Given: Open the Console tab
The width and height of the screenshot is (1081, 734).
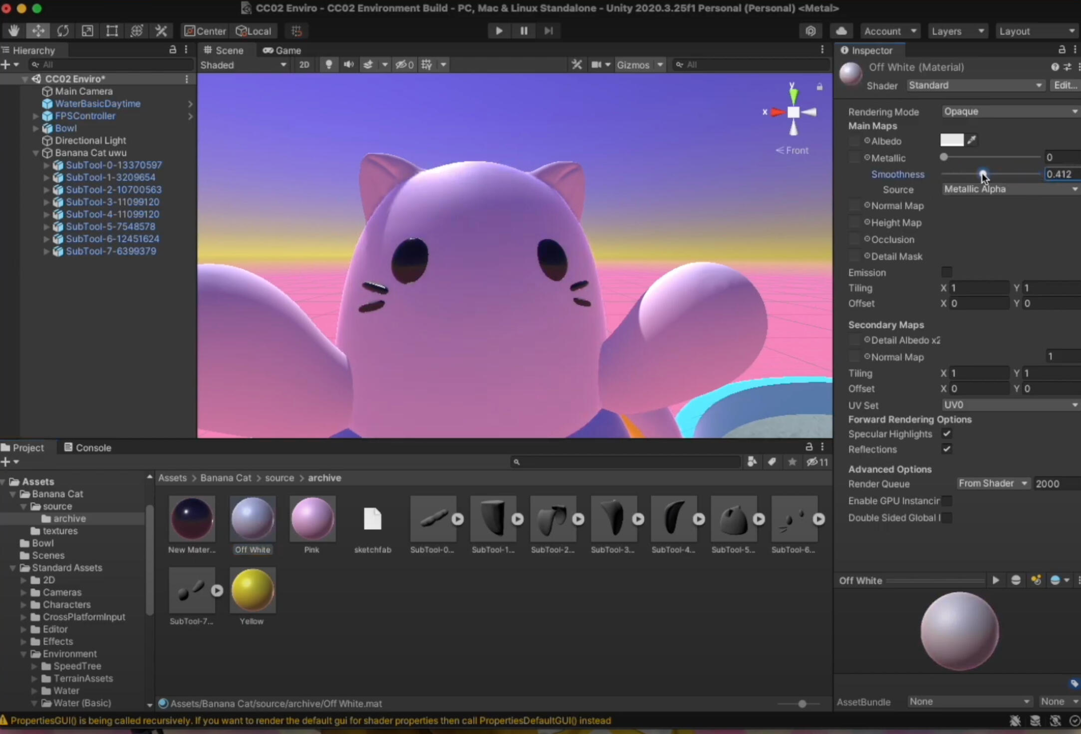Looking at the screenshot, I should coord(88,448).
